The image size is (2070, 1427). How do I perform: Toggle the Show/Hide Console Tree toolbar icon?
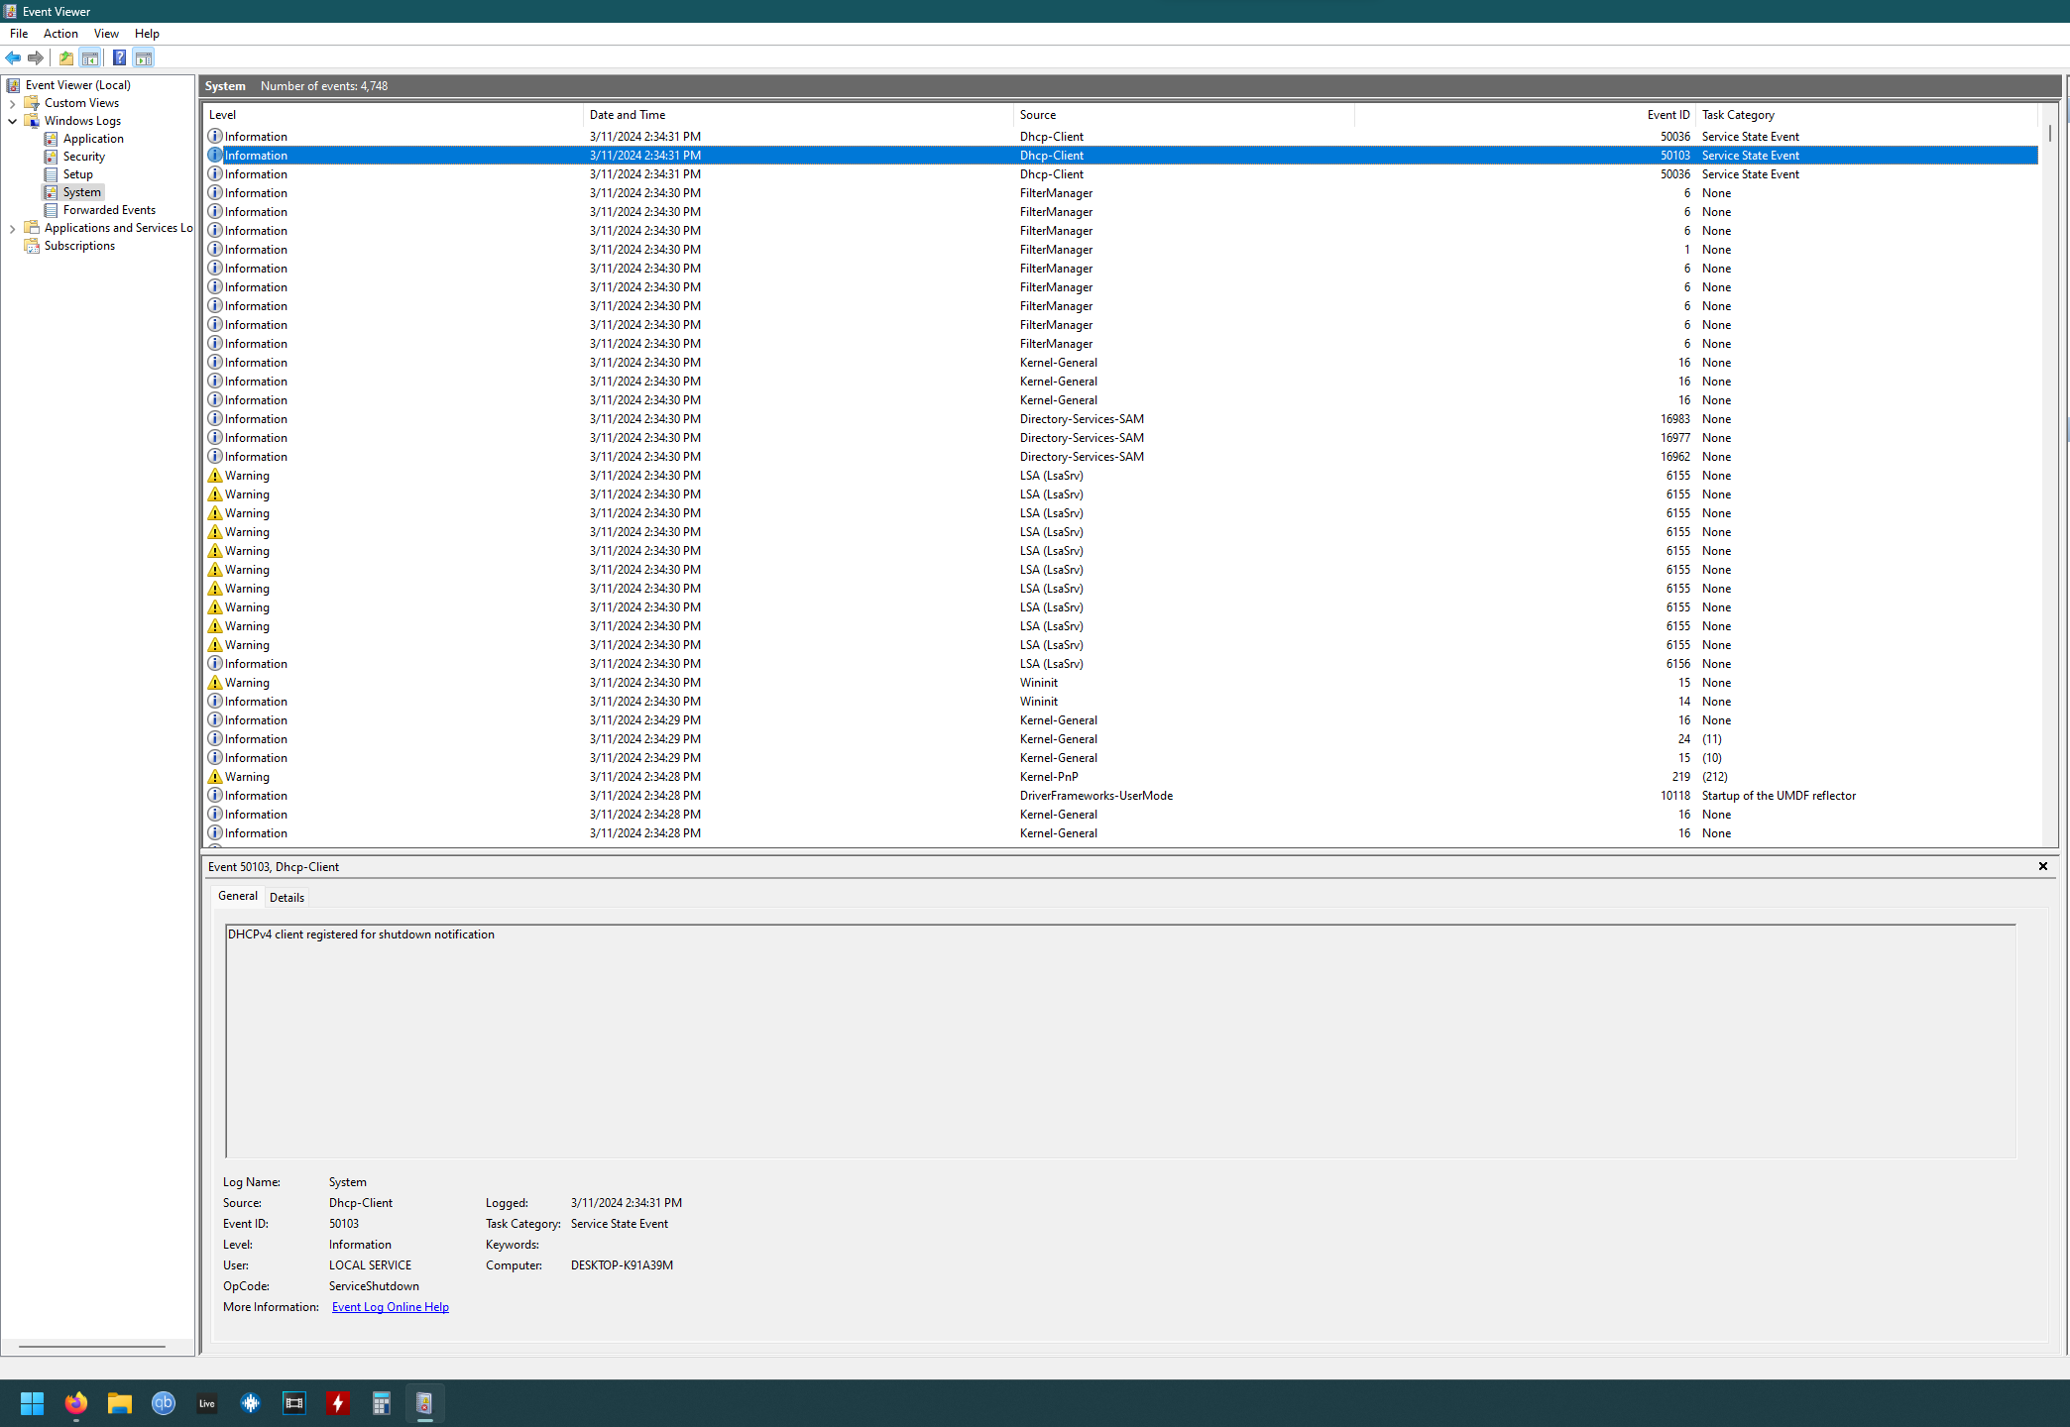(90, 57)
